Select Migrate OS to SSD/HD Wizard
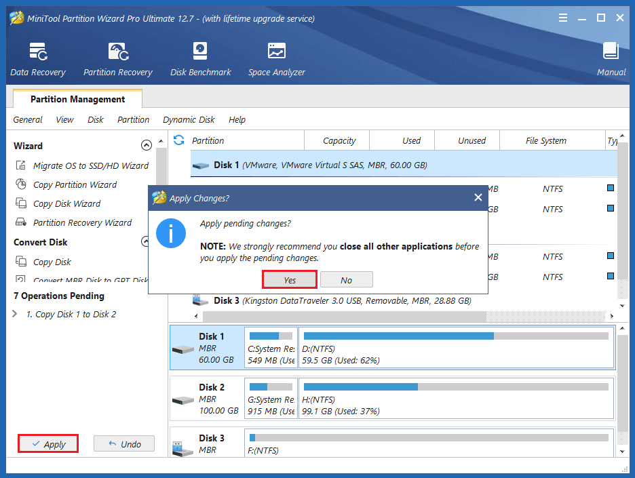 tap(91, 165)
